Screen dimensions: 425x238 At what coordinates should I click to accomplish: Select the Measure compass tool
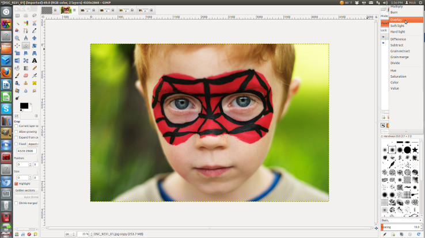tap(26, 38)
